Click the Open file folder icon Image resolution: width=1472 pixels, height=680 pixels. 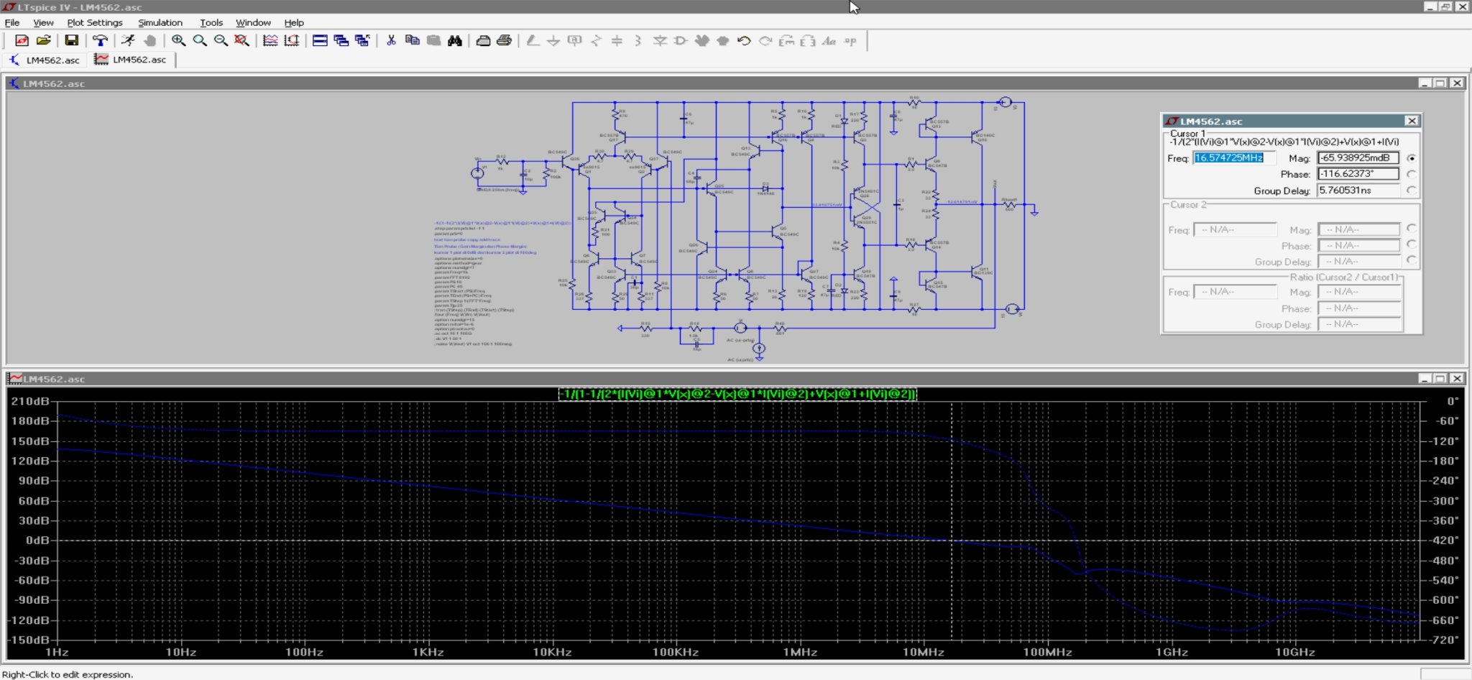pos(43,41)
